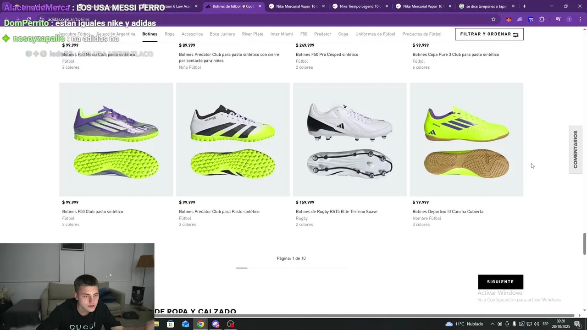Close the 'se dice tampones' Google tab
The width and height of the screenshot is (587, 330).
pos(513,6)
